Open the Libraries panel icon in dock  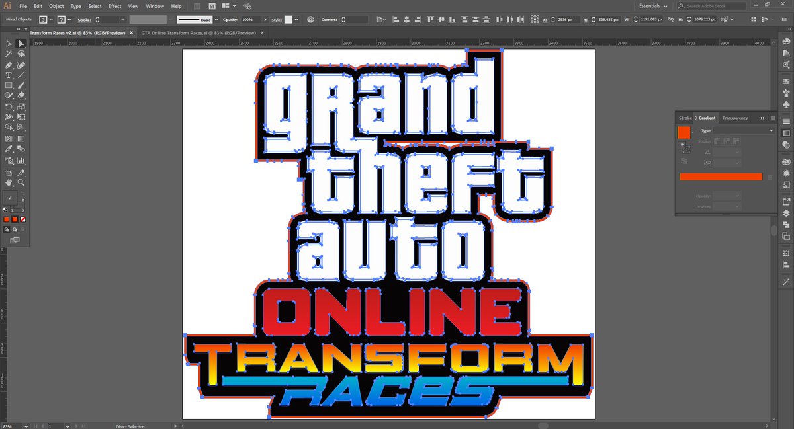pyautogui.click(x=786, y=161)
